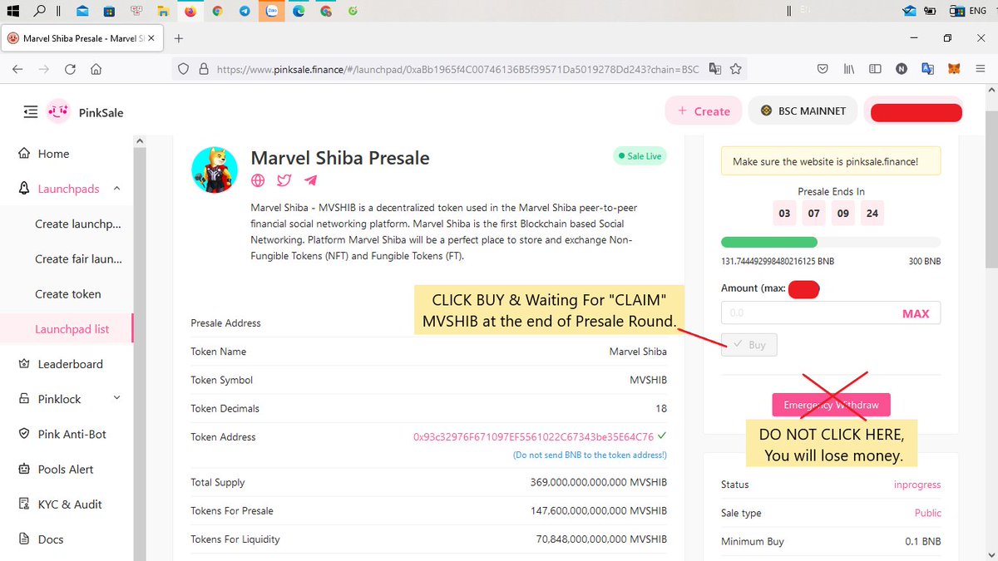Open Create token sidebar item
This screenshot has height=561, width=998.
(x=68, y=293)
